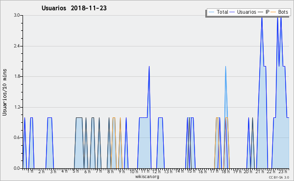Image resolution: width=294 pixels, height=181 pixels.
Task: Click the '7 h' x-axis label
Action: [99, 171]
